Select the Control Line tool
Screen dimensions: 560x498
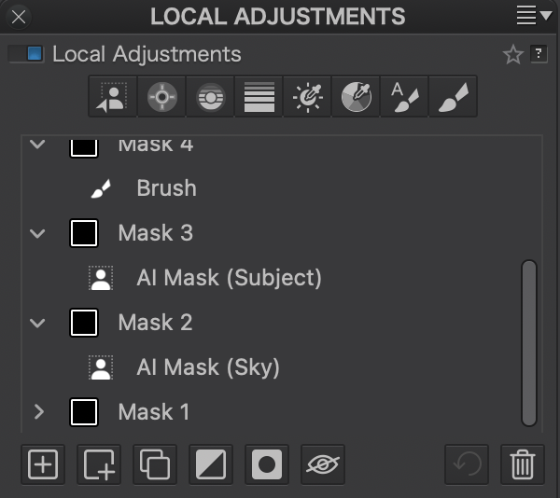[x=210, y=97]
